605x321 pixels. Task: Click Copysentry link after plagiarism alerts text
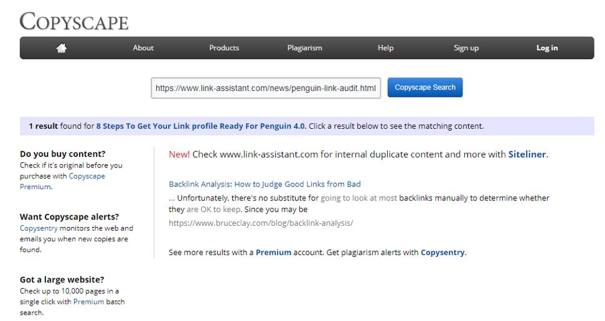pos(443,253)
